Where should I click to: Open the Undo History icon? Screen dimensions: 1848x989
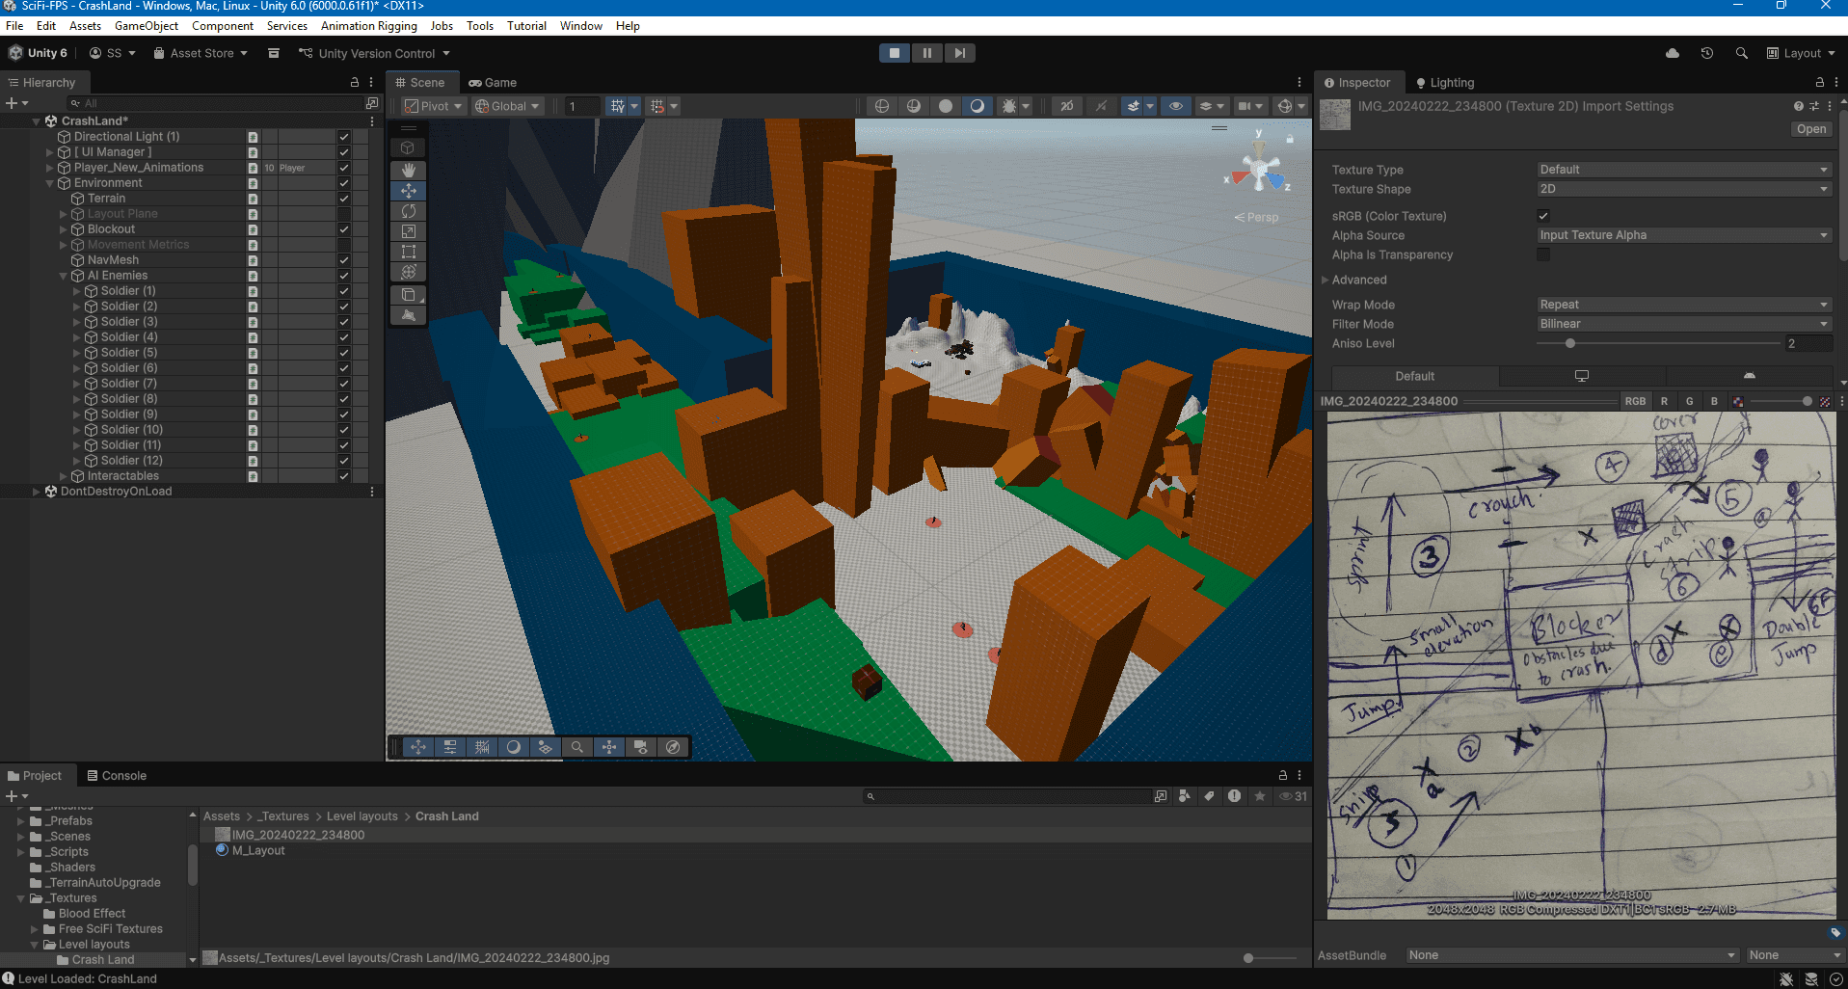click(1706, 53)
